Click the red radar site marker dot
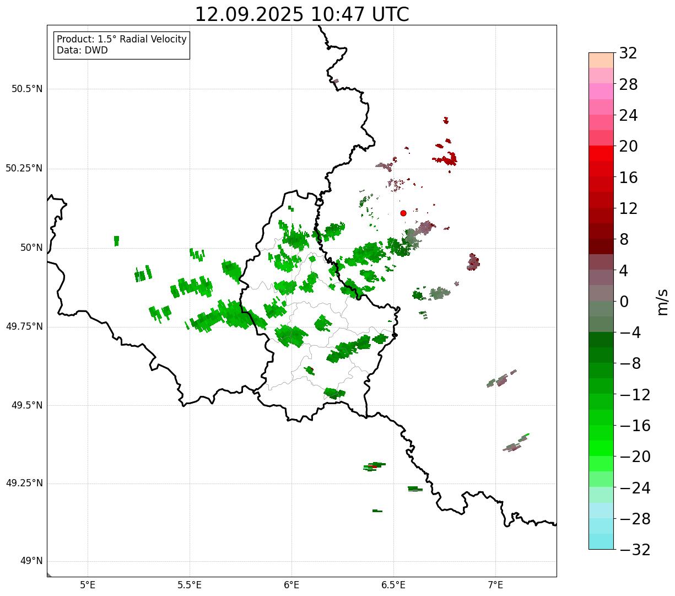The width and height of the screenshot is (675, 596). tap(403, 213)
